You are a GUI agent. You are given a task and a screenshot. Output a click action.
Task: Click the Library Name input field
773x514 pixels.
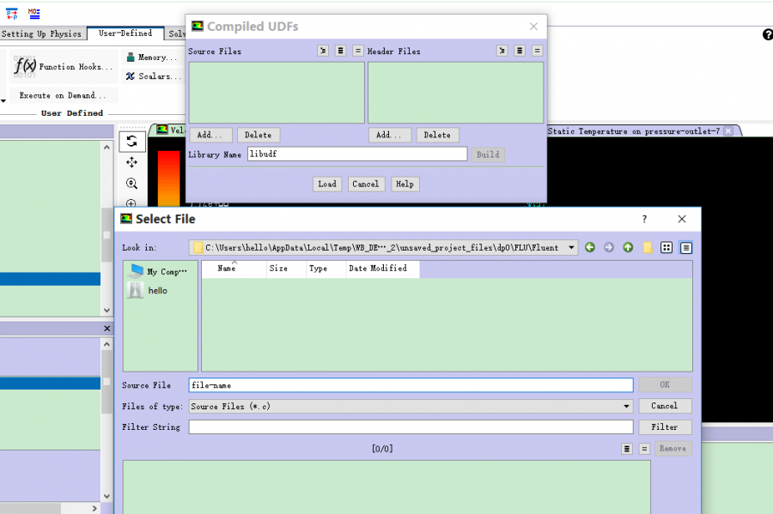coord(357,154)
